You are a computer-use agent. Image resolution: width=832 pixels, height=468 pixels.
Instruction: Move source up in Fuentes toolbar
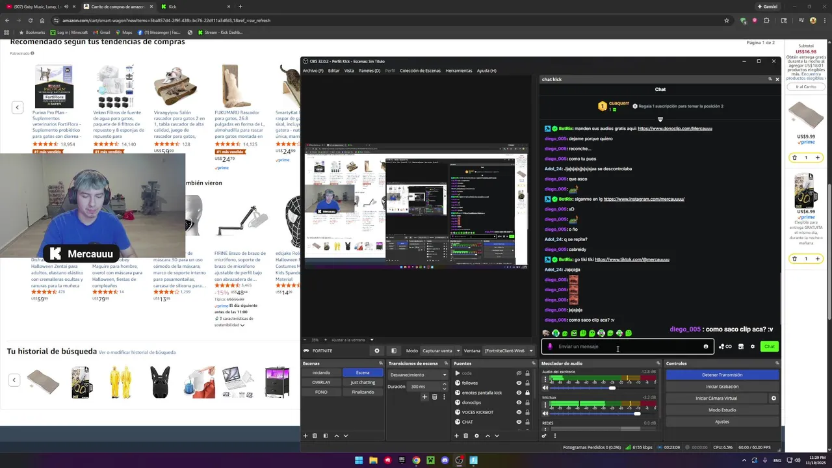[487, 435]
